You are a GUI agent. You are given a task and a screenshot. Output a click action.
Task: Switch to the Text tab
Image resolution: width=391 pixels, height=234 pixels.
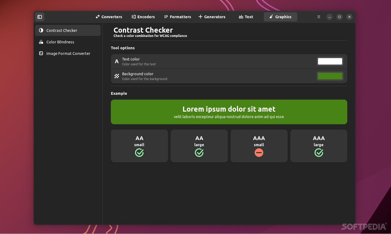[246, 17]
